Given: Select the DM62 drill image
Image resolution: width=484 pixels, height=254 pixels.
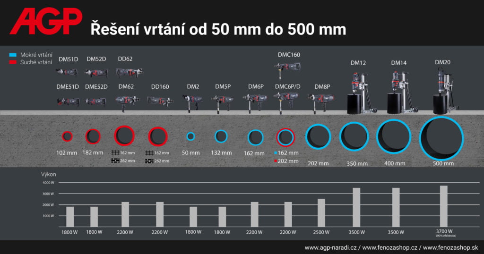Looking at the screenshot, I should coord(127,102).
